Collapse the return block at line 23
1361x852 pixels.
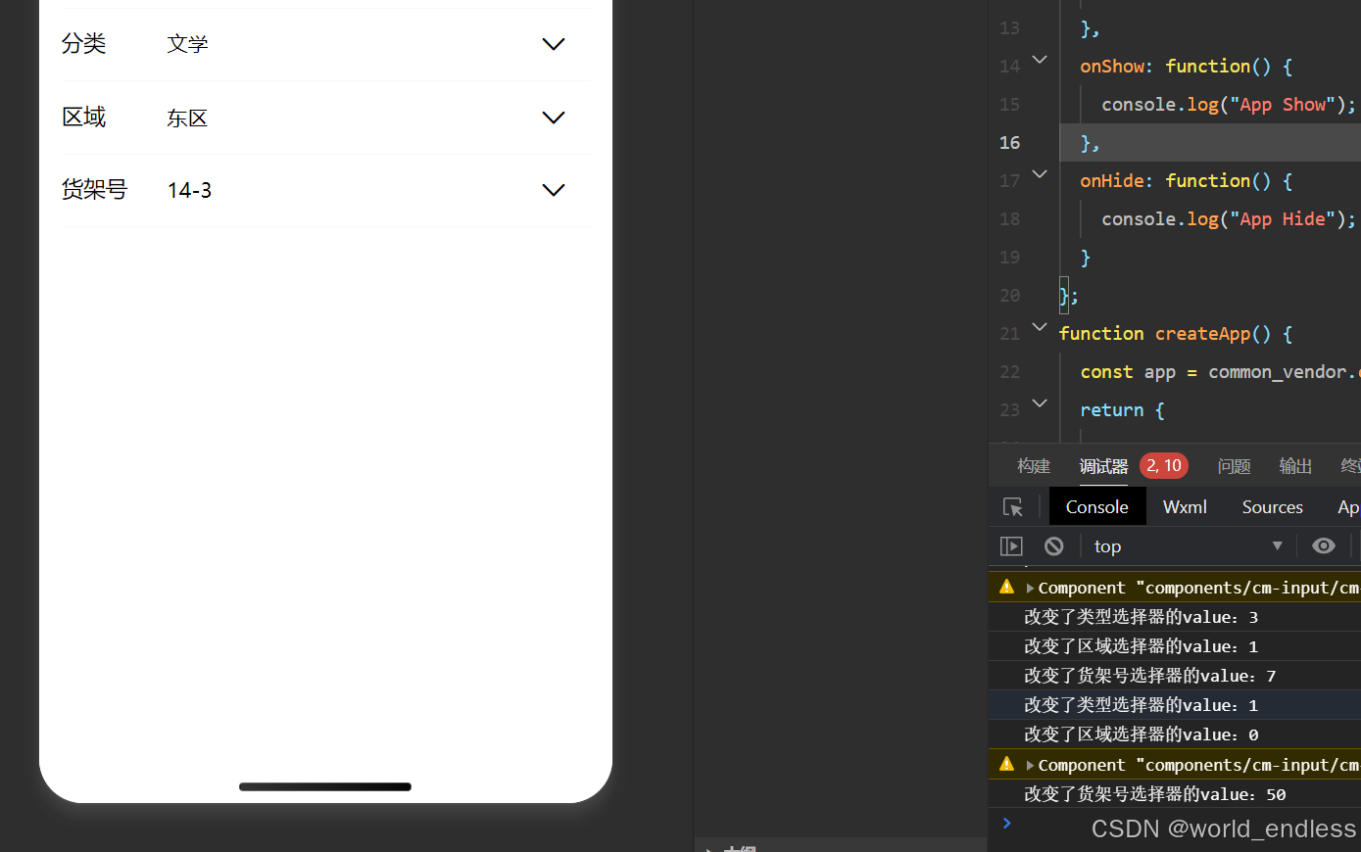[1040, 403]
